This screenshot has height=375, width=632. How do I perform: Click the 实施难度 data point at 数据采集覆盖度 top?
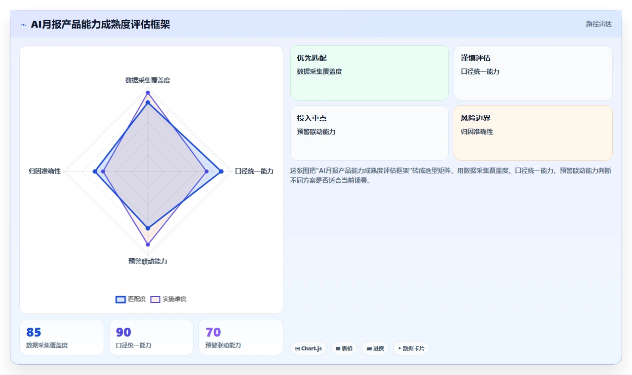(148, 93)
